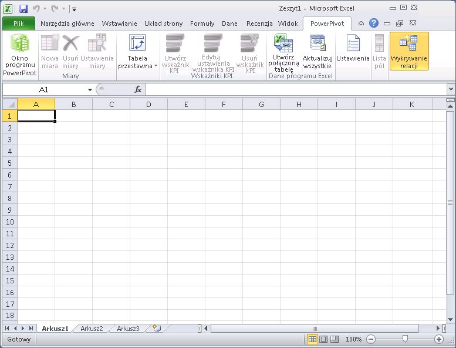Screen dimensions: 456x348
Task: Switch to Page Break Preview in status bar
Action: tap(335, 339)
